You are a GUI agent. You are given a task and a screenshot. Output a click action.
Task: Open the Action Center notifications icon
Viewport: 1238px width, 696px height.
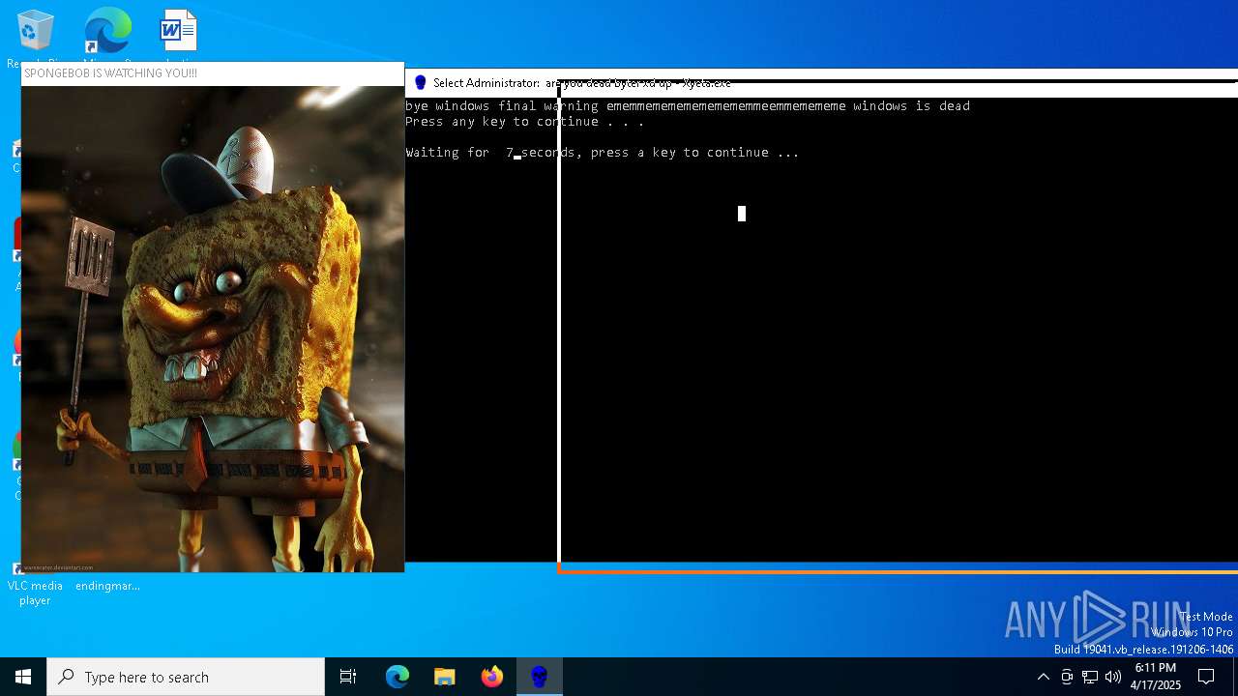coord(1206,677)
